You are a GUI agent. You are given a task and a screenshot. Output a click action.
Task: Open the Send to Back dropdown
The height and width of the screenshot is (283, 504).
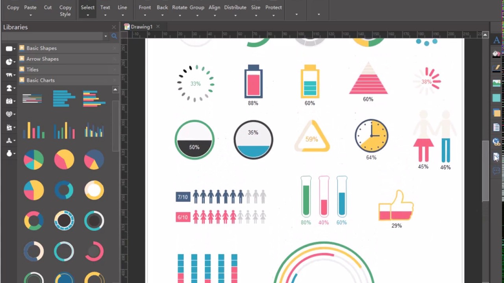tap(162, 15)
